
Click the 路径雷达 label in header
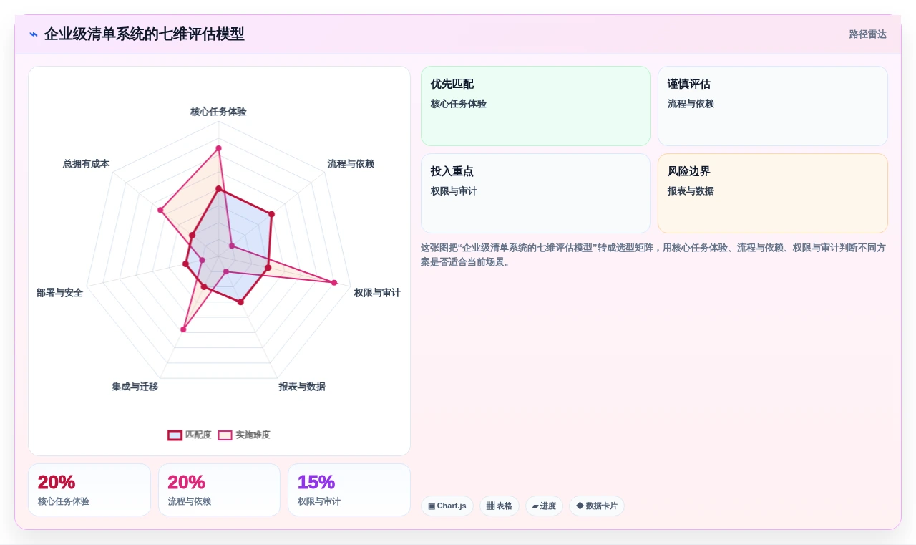point(867,34)
